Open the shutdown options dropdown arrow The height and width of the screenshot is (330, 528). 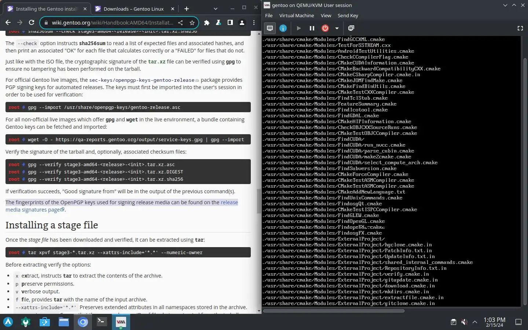[337, 28]
